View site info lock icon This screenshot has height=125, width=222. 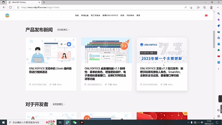(x=18, y=7)
